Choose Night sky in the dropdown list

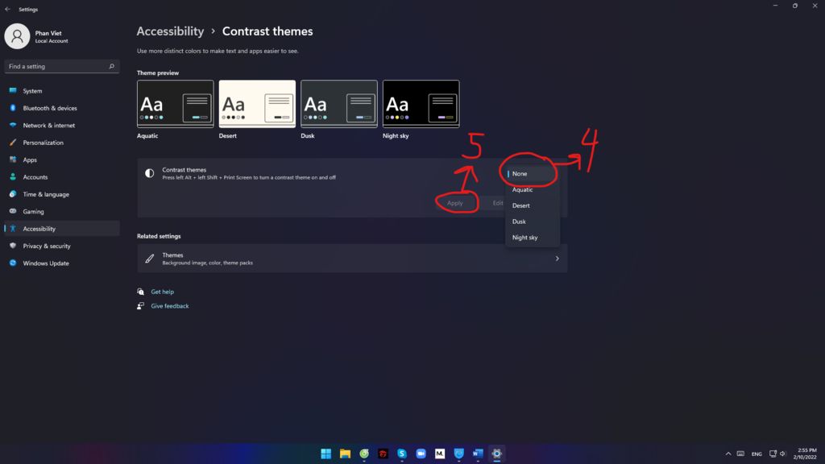coord(533,238)
